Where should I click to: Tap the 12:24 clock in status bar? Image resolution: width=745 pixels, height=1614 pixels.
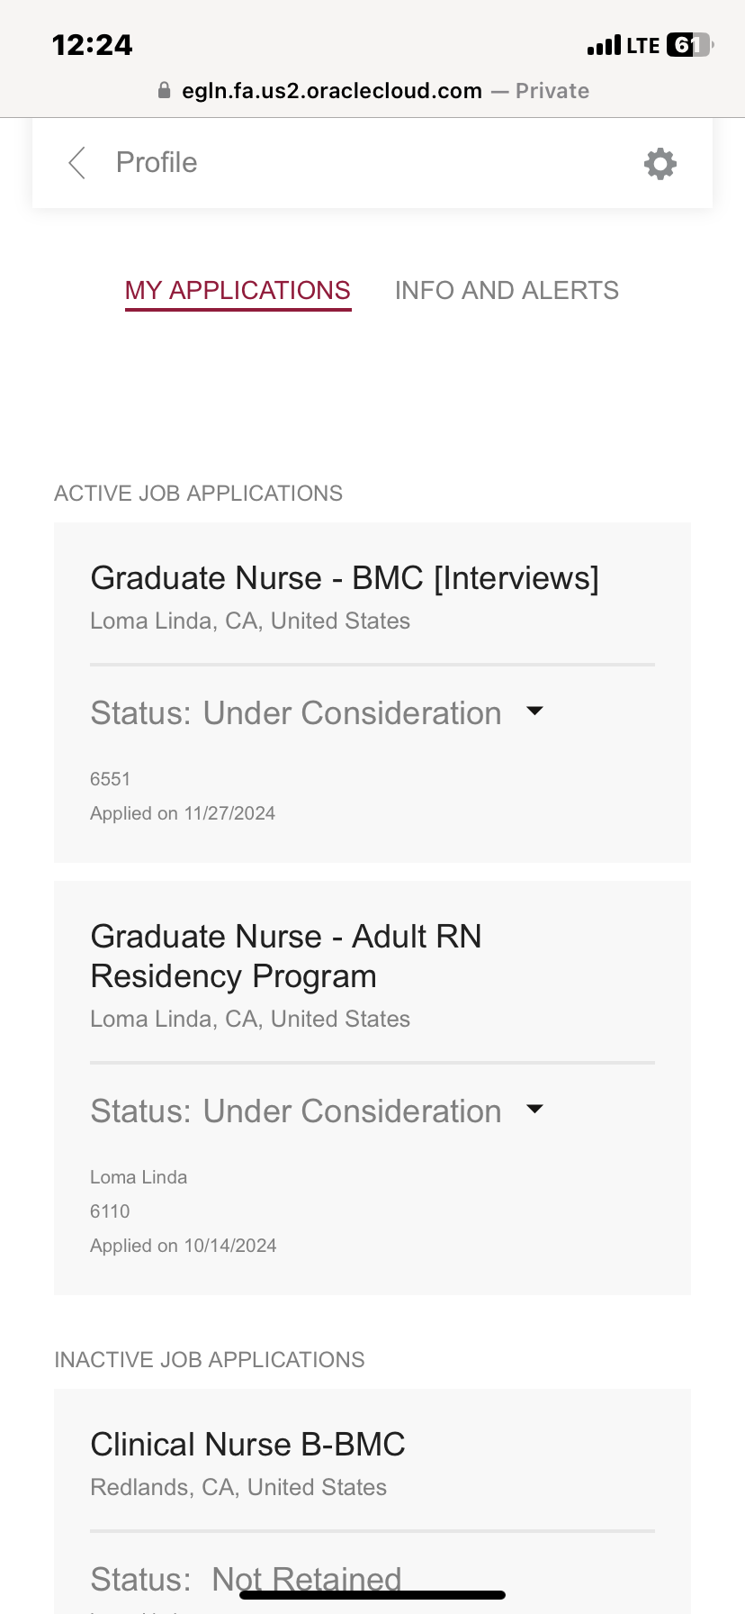tap(93, 45)
